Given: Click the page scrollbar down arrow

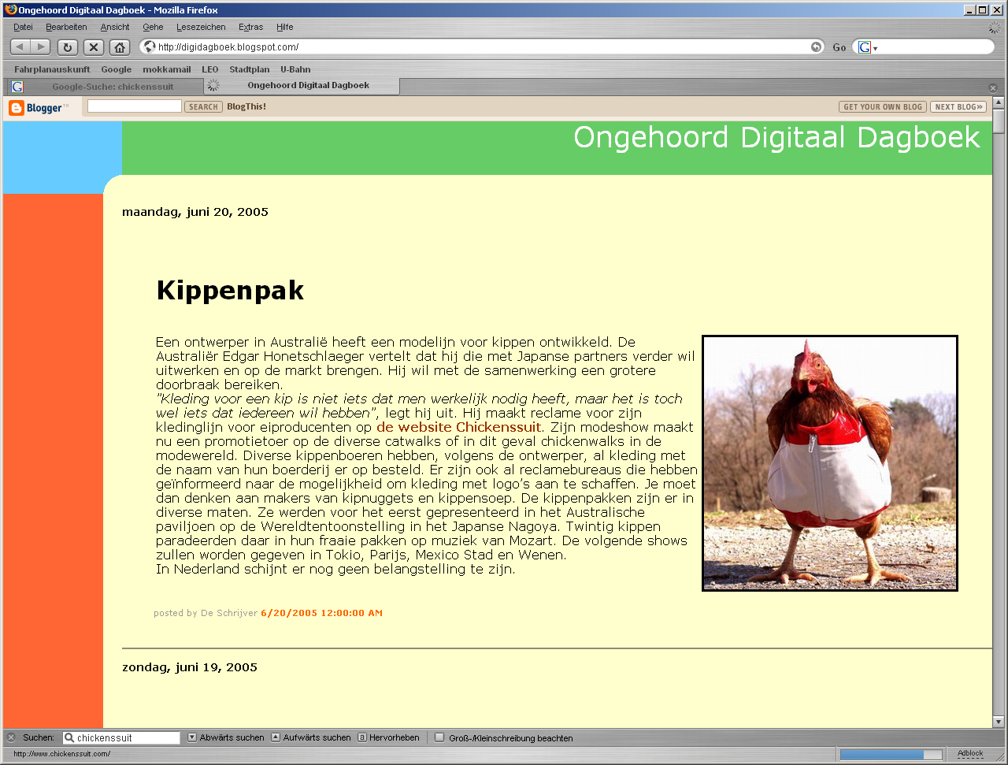Looking at the screenshot, I should coord(999,721).
